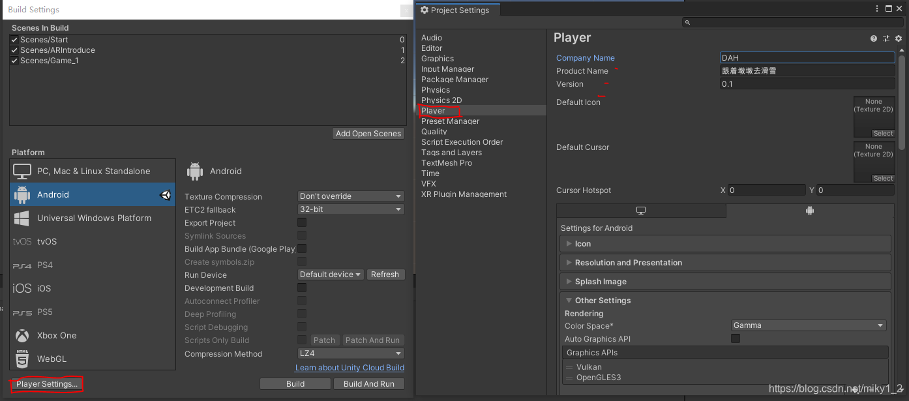909x401 pixels.
Task: Open Player settings gear menu
Action: pos(899,39)
